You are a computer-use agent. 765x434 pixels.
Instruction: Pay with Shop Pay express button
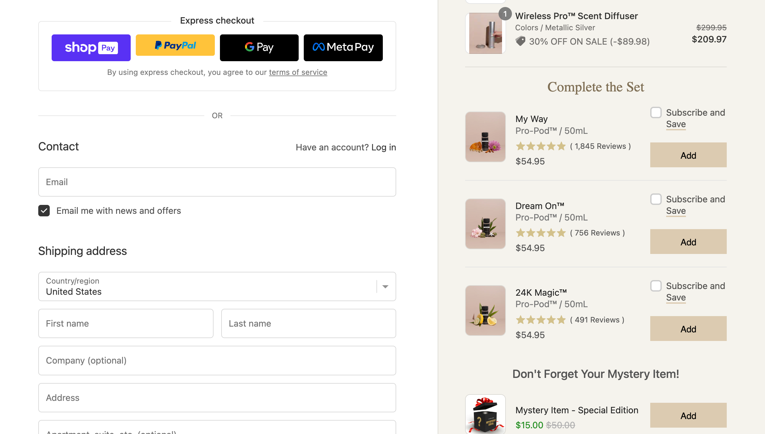(91, 48)
